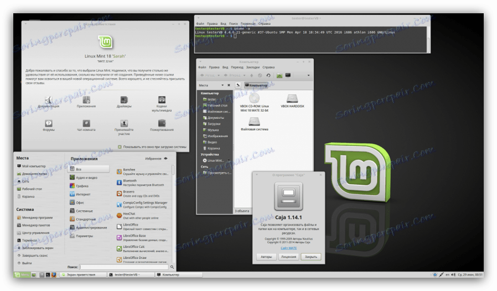Screen dimensions: 497x291
Task: Open Менеджер программ from the menu
Action: pyautogui.click(x=34, y=217)
